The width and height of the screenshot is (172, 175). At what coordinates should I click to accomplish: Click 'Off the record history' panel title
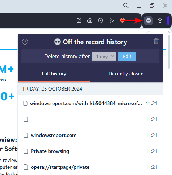[x=95, y=42]
